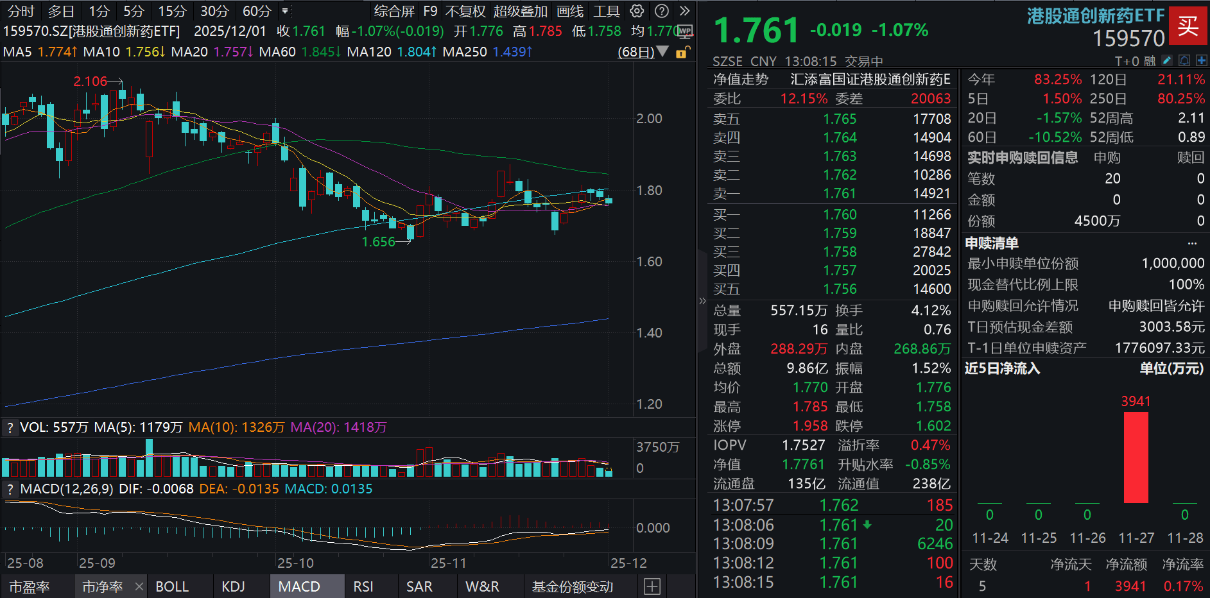Click the help question mark icon in toolbar

662,11
